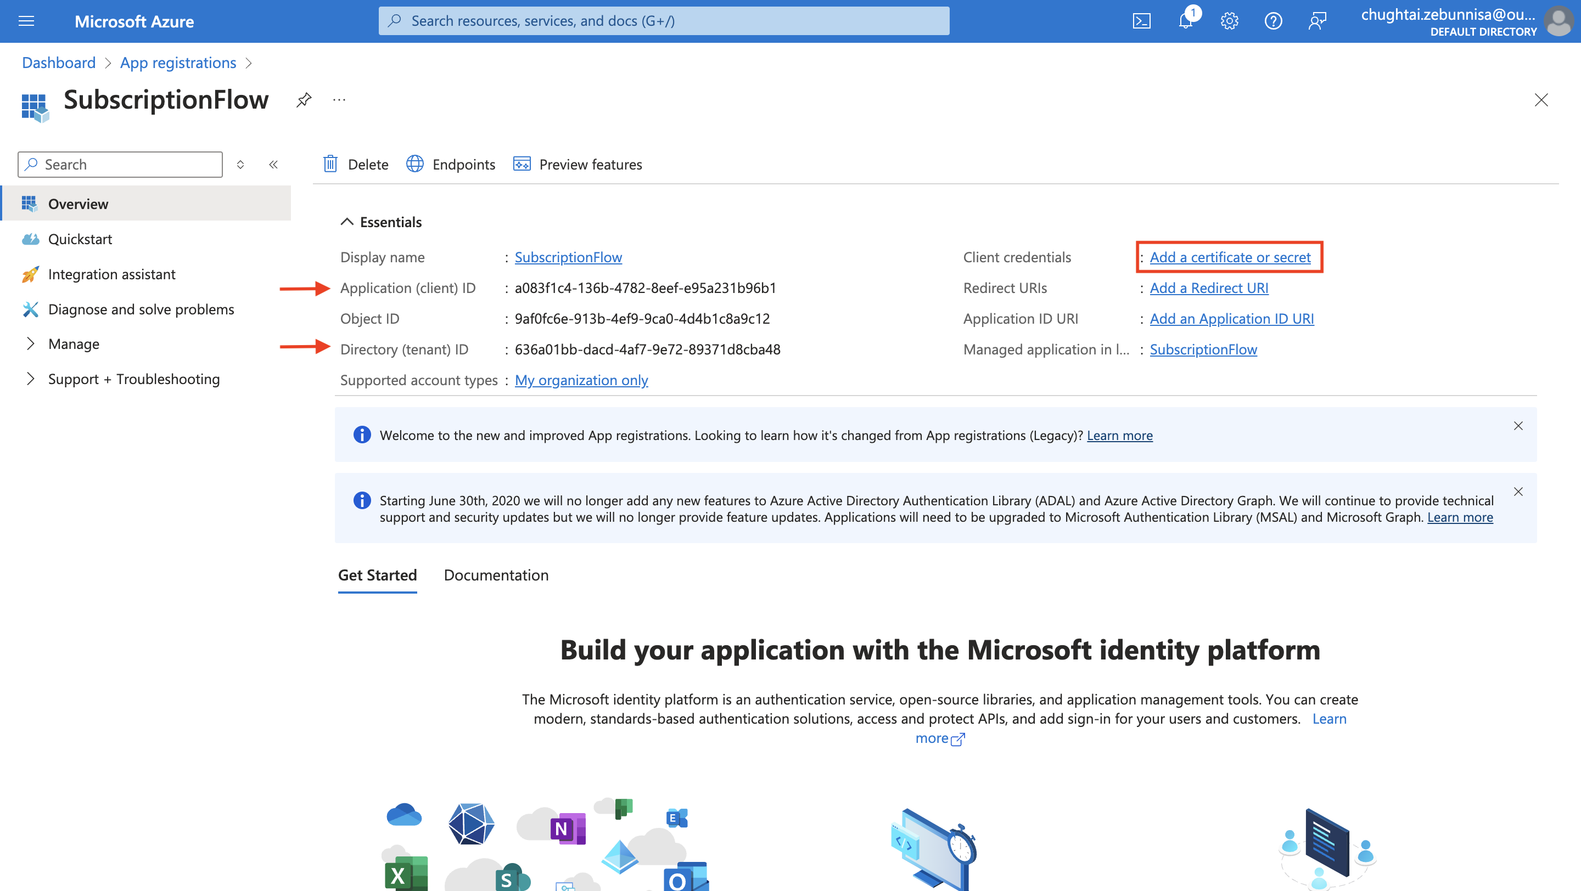Click the Overview grid icon in sidebar
This screenshot has width=1581, height=891.
(30, 204)
